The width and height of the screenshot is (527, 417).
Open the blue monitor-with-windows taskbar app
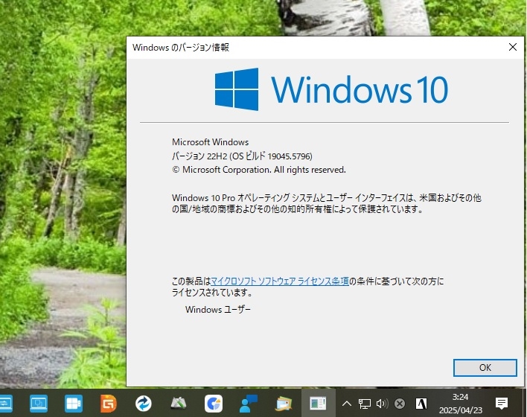(39, 403)
